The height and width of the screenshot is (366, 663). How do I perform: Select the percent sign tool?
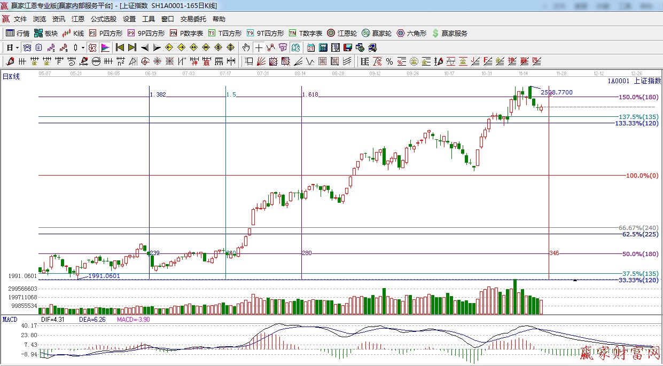(x=389, y=61)
